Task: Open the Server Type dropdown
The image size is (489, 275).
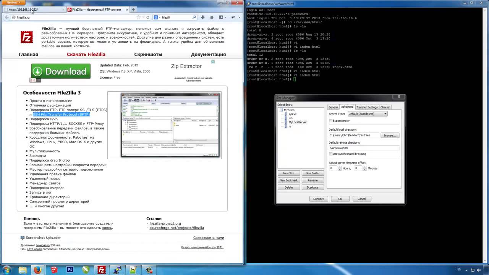Action: 368,114
